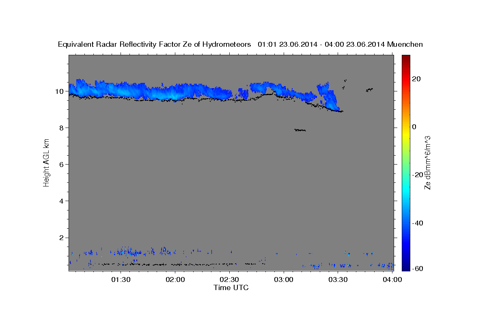
Task: Click the 'Time UTC' axis label
Action: point(231,288)
